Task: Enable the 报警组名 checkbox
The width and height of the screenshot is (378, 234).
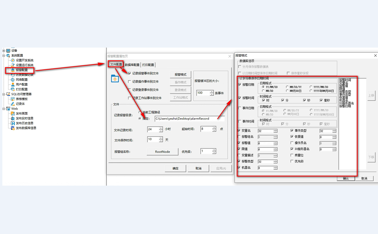Action: click(239, 137)
